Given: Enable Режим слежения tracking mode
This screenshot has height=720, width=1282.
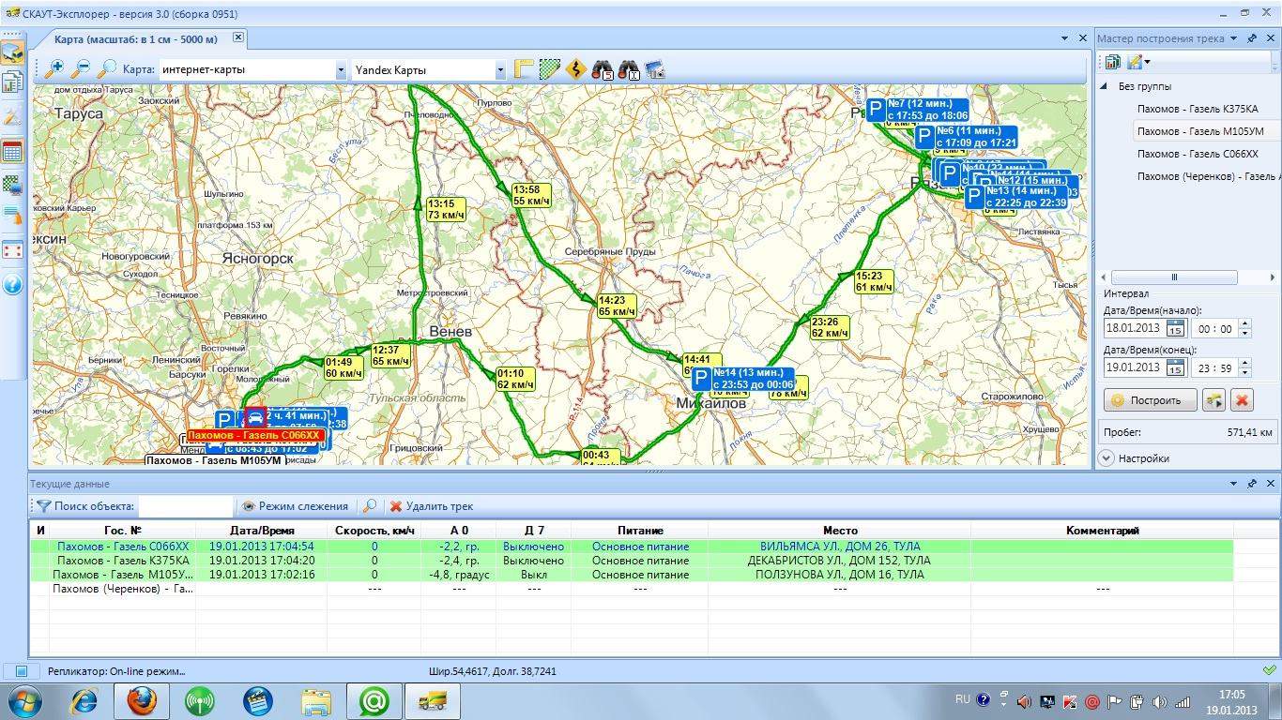Looking at the screenshot, I should click(295, 506).
